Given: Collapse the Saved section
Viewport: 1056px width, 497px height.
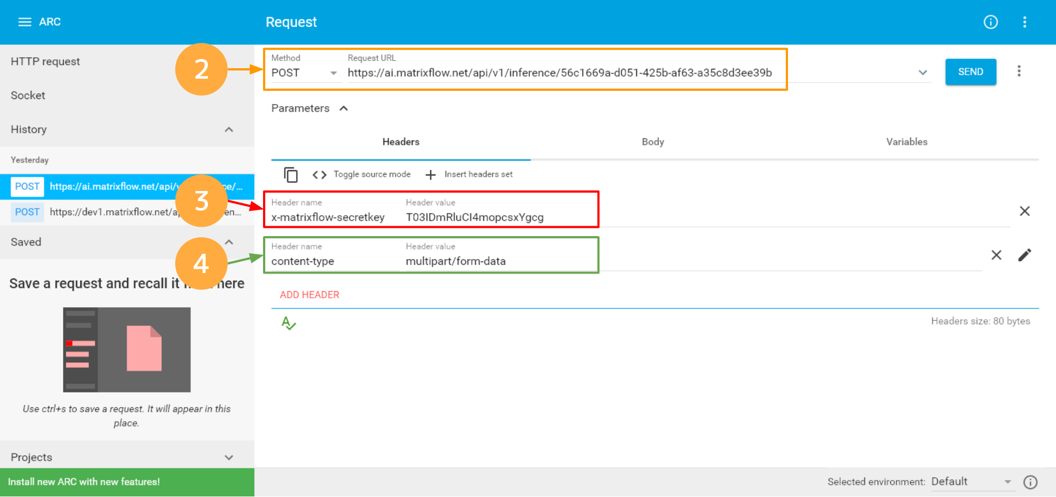Looking at the screenshot, I should (x=229, y=242).
